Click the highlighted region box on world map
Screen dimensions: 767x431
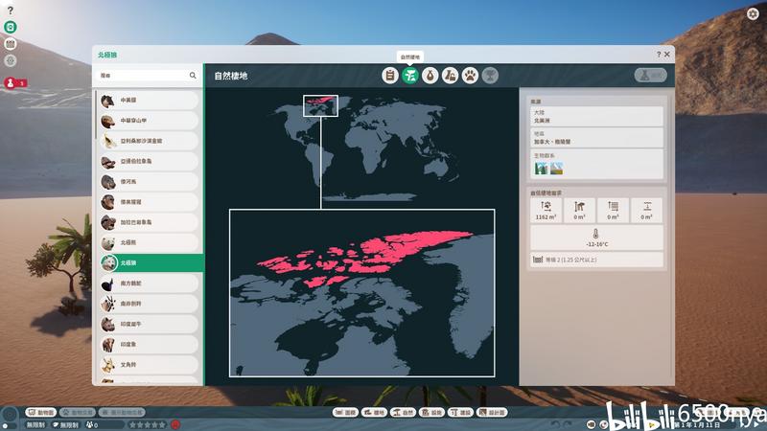(320, 105)
